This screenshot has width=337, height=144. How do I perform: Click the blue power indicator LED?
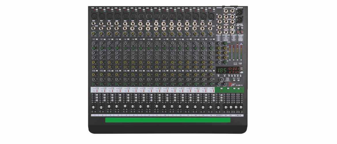241,43
